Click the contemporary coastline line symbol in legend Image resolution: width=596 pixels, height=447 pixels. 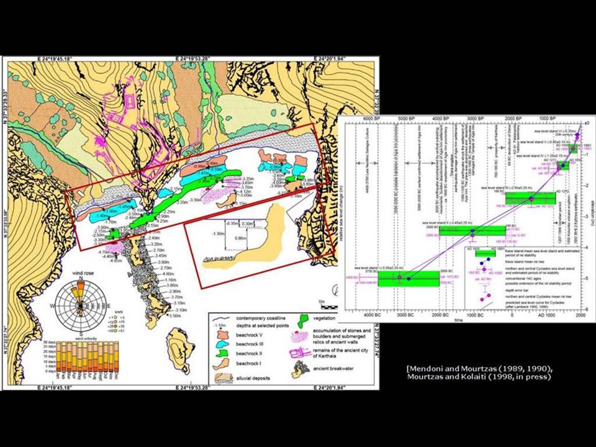coord(221,318)
